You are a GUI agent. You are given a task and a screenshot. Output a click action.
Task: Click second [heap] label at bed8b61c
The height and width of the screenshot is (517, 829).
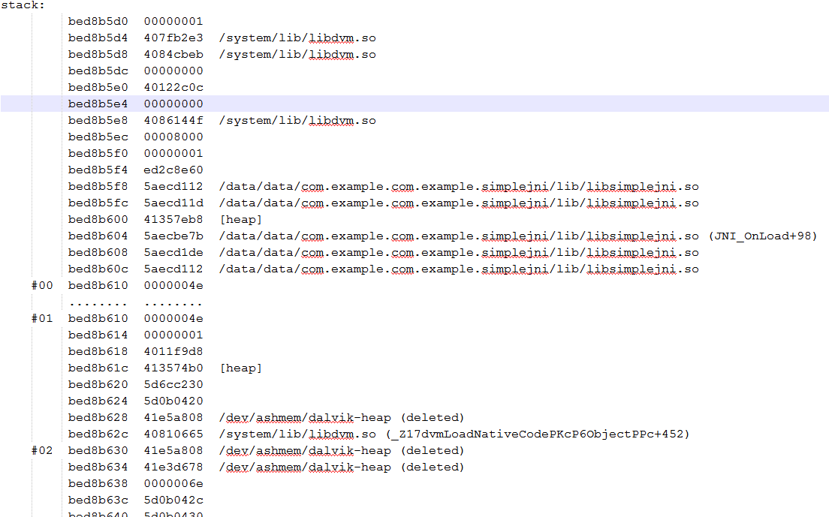pos(240,368)
